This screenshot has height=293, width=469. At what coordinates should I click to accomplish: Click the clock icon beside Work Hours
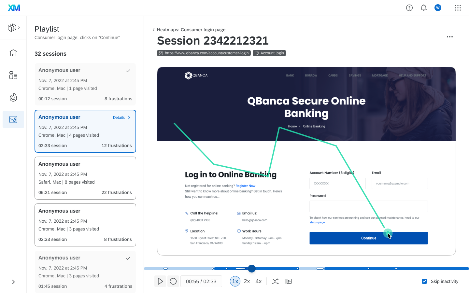pyautogui.click(x=239, y=231)
